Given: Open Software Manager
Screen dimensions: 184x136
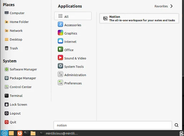Looking at the screenshot, I should (21, 69).
